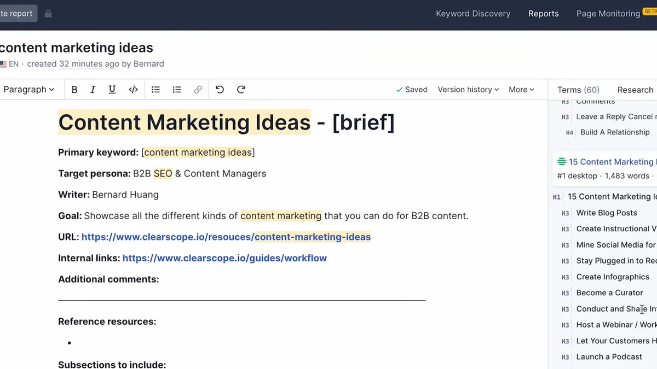This screenshot has height=369, width=657.
Task: Go to the Keyword Discovery menu
Action: click(x=473, y=14)
